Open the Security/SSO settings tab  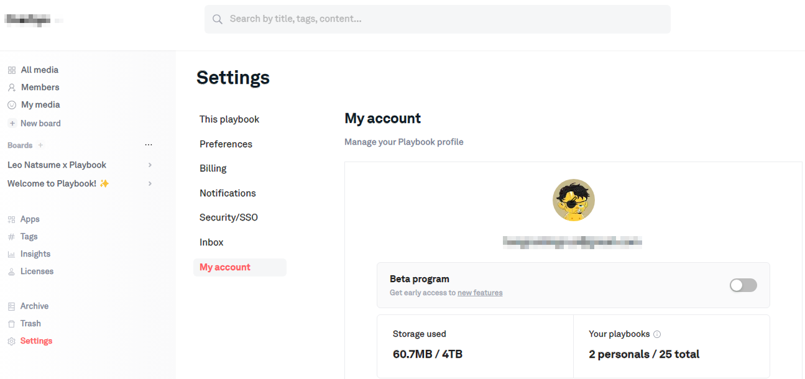[228, 217]
